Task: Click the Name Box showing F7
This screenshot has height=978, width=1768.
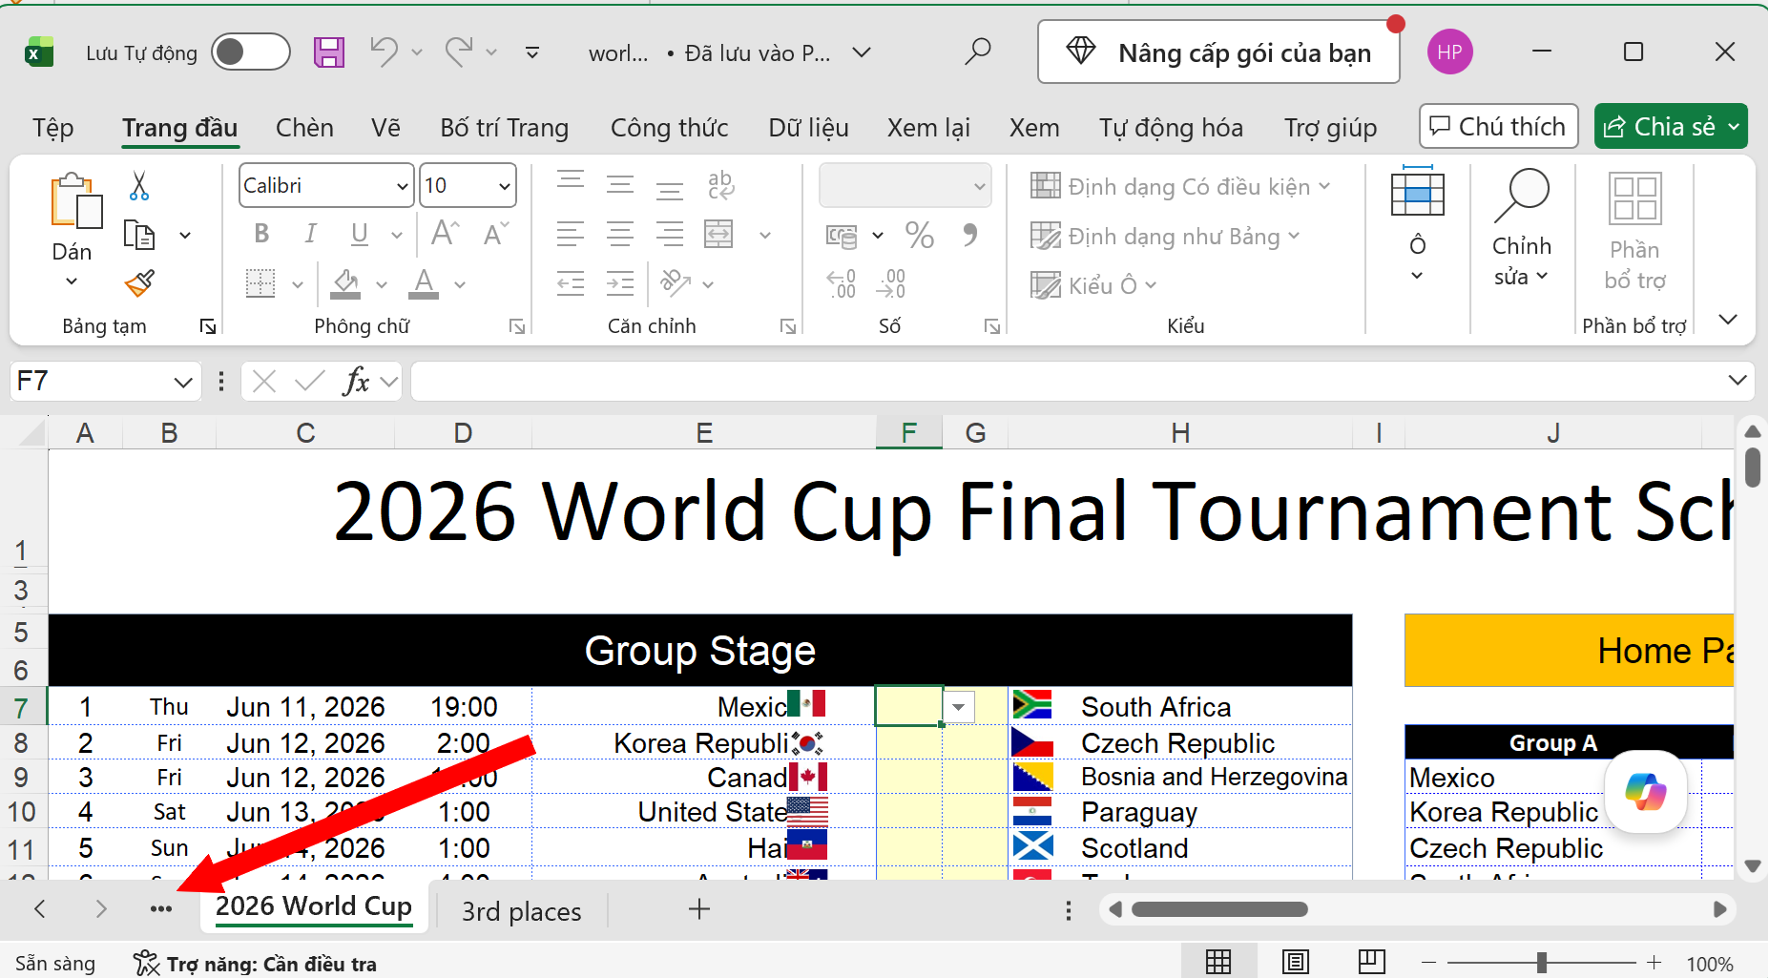Action: coord(105,382)
